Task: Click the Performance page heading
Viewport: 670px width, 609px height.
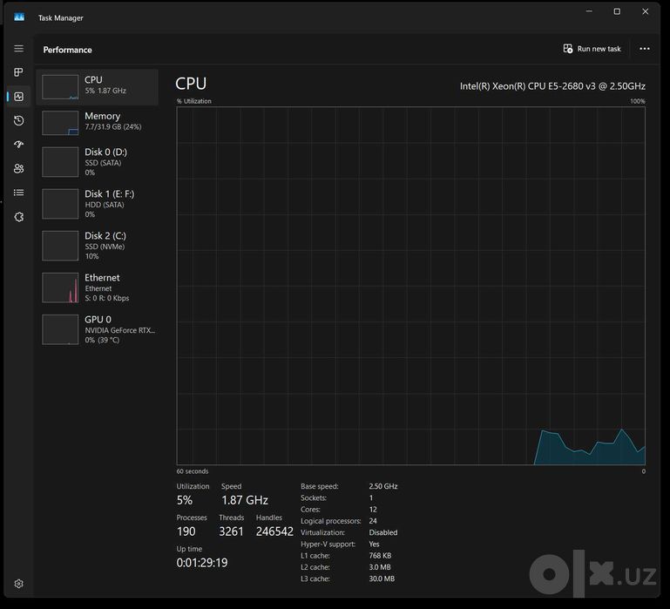Action: (67, 50)
